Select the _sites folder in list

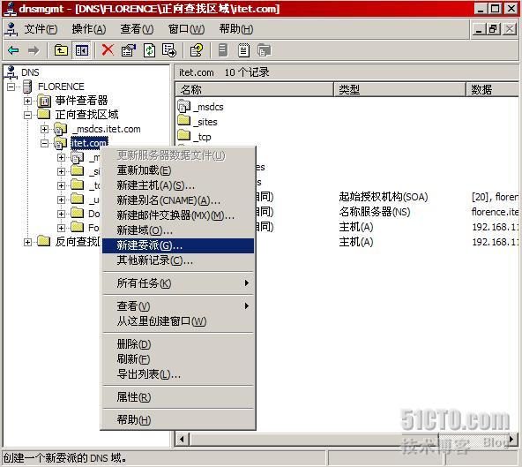(183, 121)
